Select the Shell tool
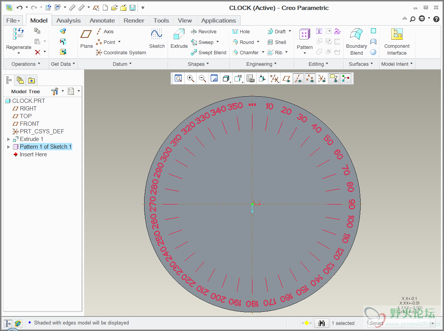This screenshot has width=444, height=331. (x=277, y=42)
